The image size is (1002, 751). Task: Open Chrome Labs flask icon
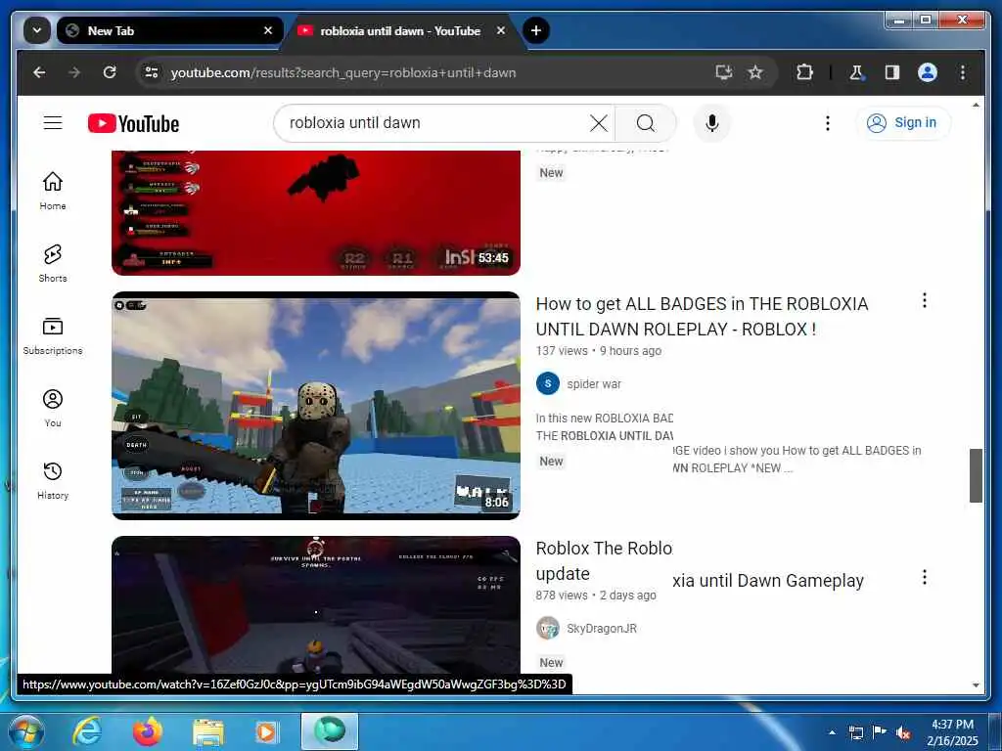point(856,72)
